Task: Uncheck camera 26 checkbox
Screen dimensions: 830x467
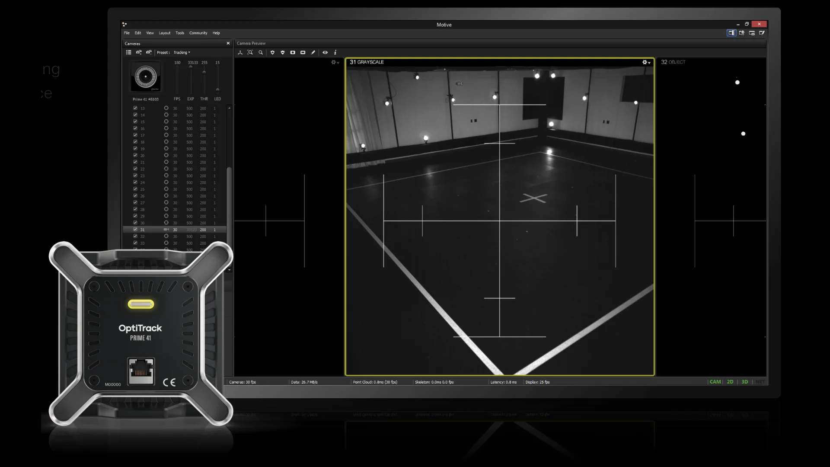Action: point(135,196)
